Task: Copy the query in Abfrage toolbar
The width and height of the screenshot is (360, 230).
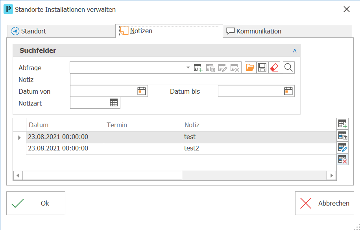Action: point(210,68)
